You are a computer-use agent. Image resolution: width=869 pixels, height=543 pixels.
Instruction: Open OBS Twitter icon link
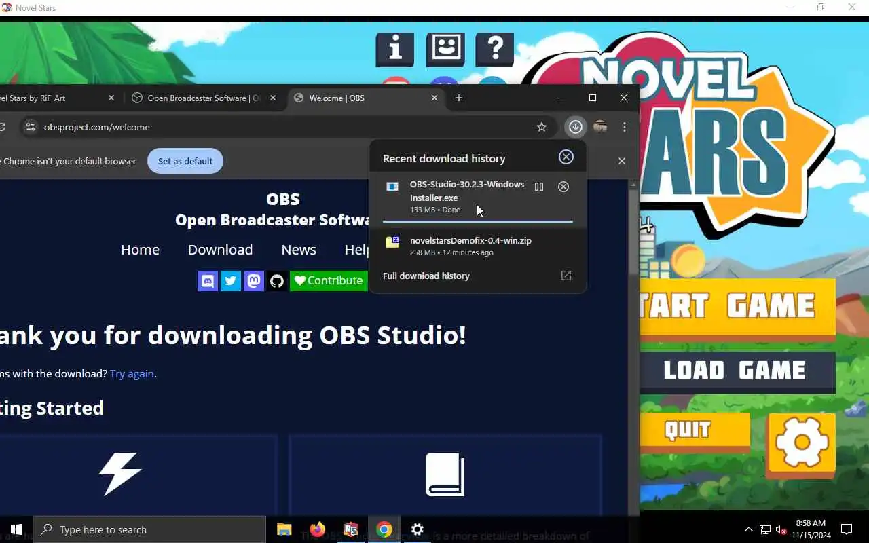(x=231, y=280)
